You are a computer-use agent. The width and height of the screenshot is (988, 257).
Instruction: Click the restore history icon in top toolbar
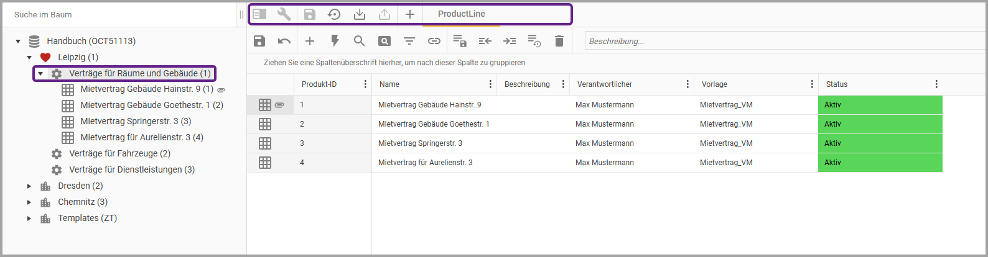334,14
